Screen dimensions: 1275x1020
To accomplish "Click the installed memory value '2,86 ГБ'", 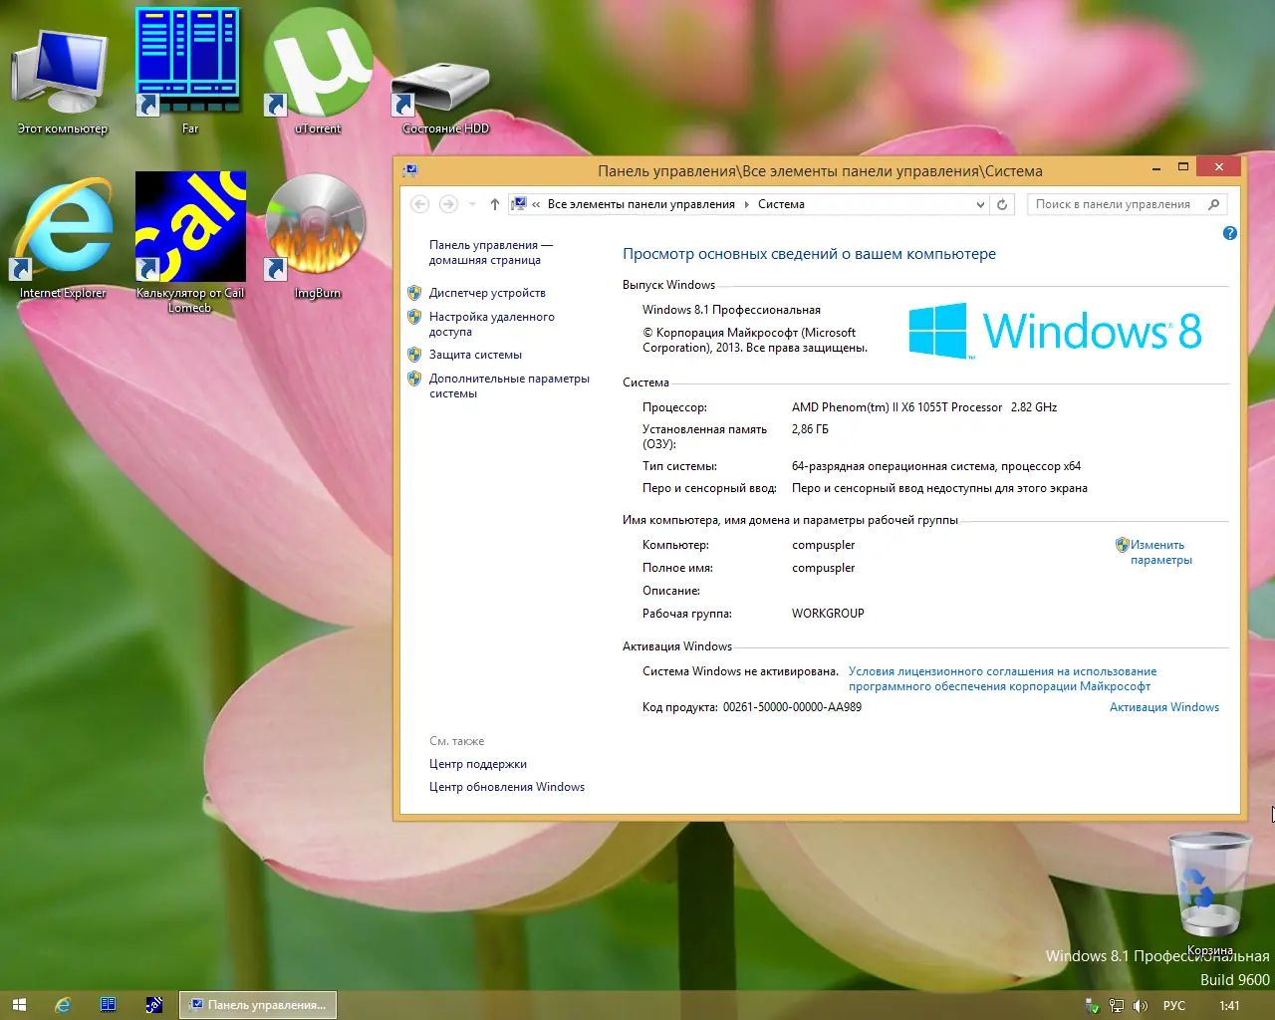I will pos(810,429).
